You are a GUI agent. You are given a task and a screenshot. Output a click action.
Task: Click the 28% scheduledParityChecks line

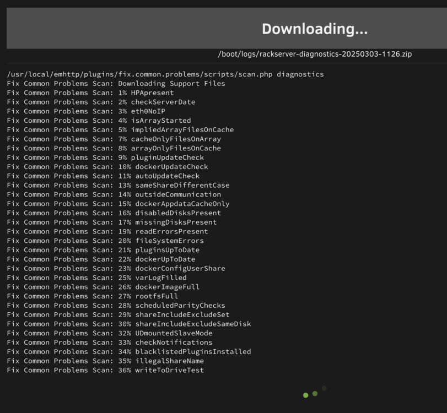[116, 306]
